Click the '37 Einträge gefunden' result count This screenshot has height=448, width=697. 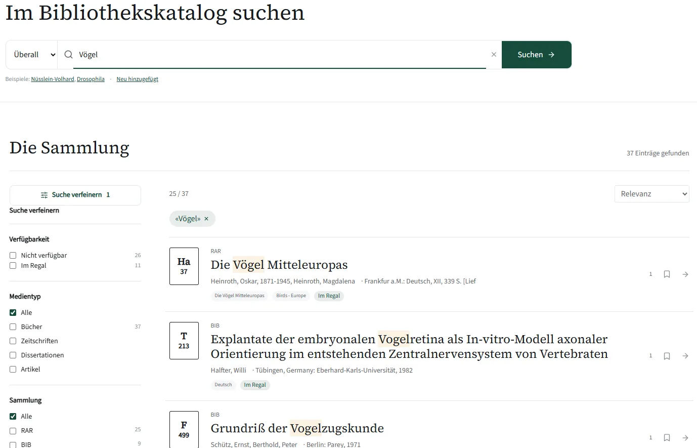(658, 153)
